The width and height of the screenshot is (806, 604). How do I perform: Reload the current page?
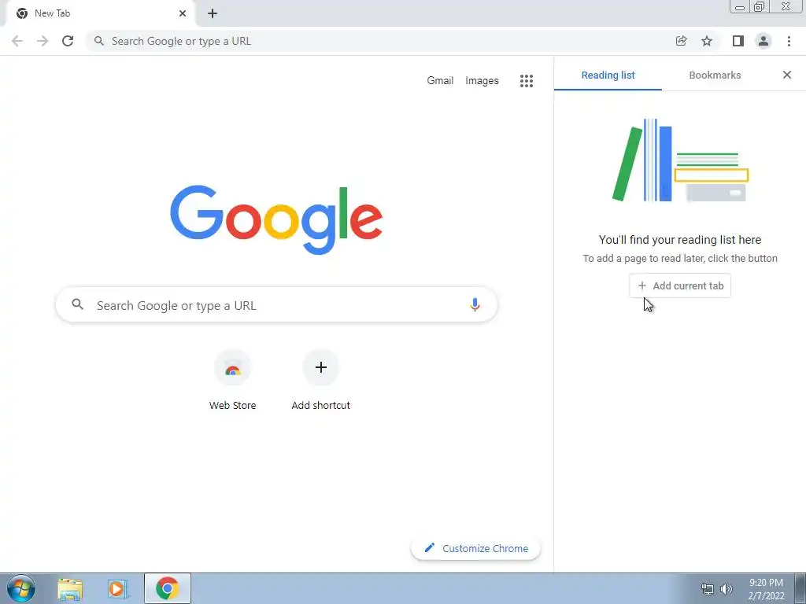point(68,41)
